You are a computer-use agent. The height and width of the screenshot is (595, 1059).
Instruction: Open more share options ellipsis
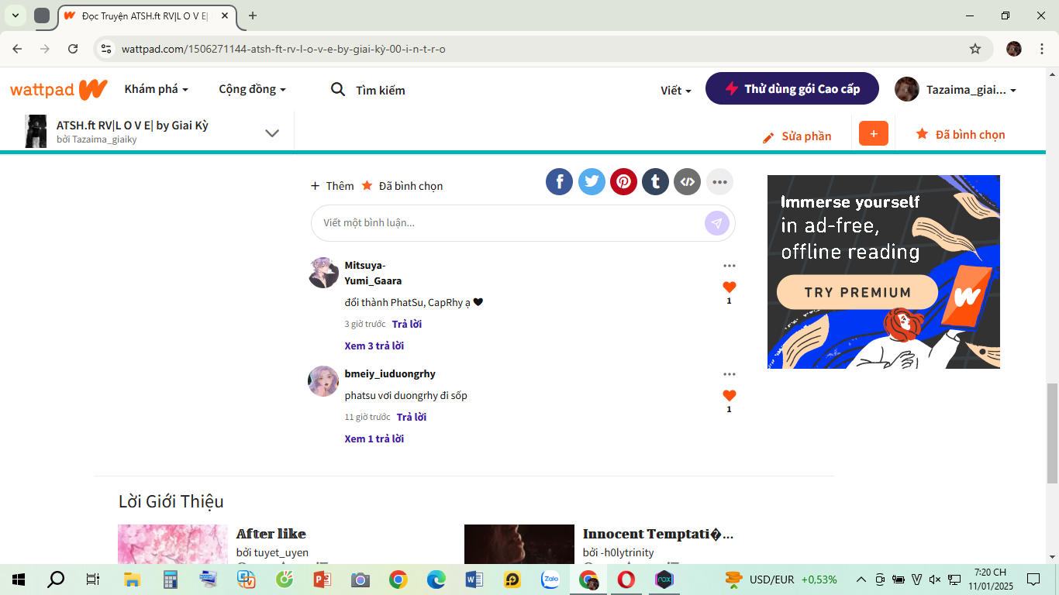(719, 182)
